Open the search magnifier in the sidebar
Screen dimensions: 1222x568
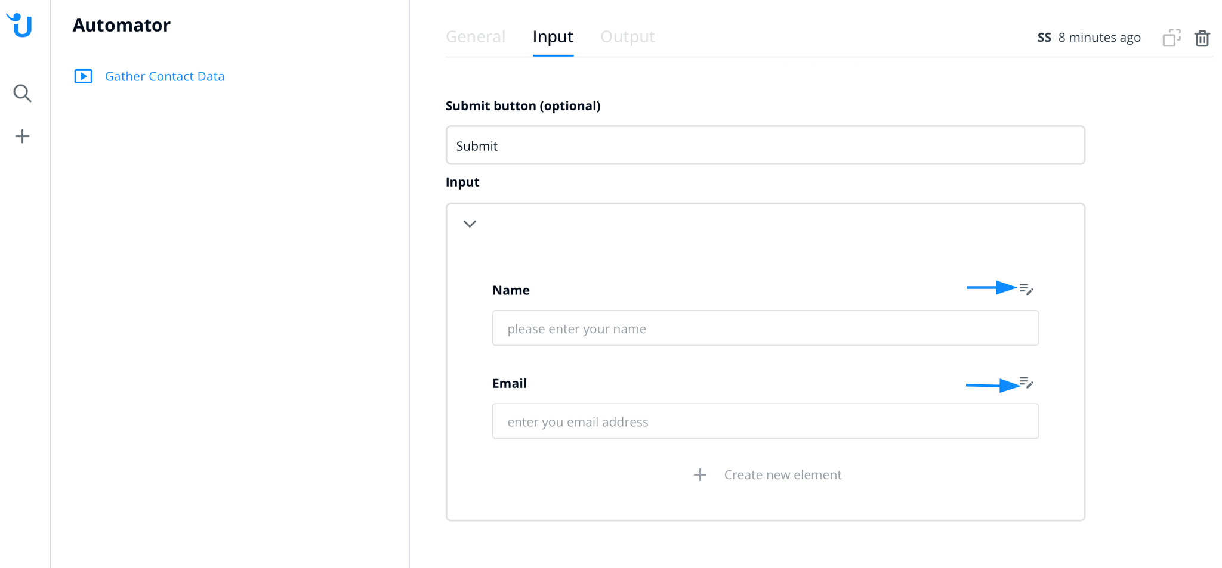click(22, 94)
